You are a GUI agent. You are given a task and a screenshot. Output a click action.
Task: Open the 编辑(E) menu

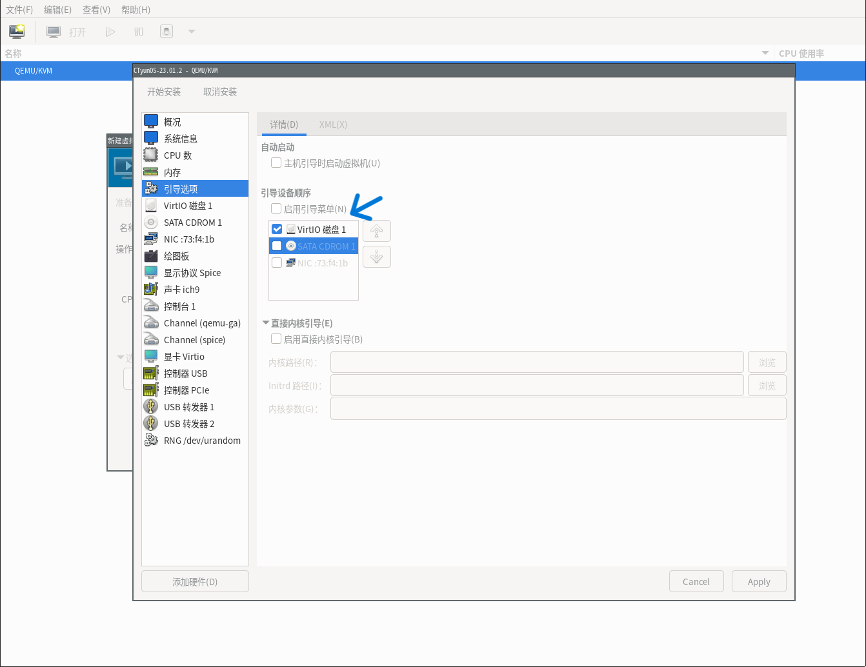(x=57, y=10)
